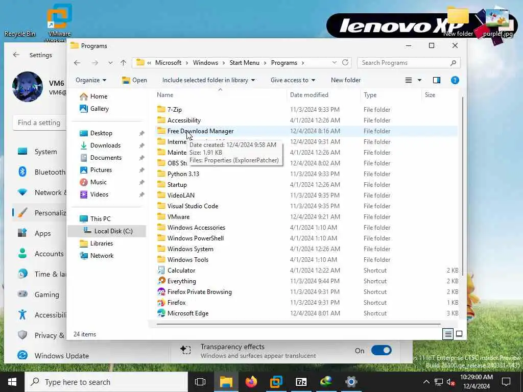The height and width of the screenshot is (392, 523).
Task: Show the preview pane
Action: click(x=436, y=80)
